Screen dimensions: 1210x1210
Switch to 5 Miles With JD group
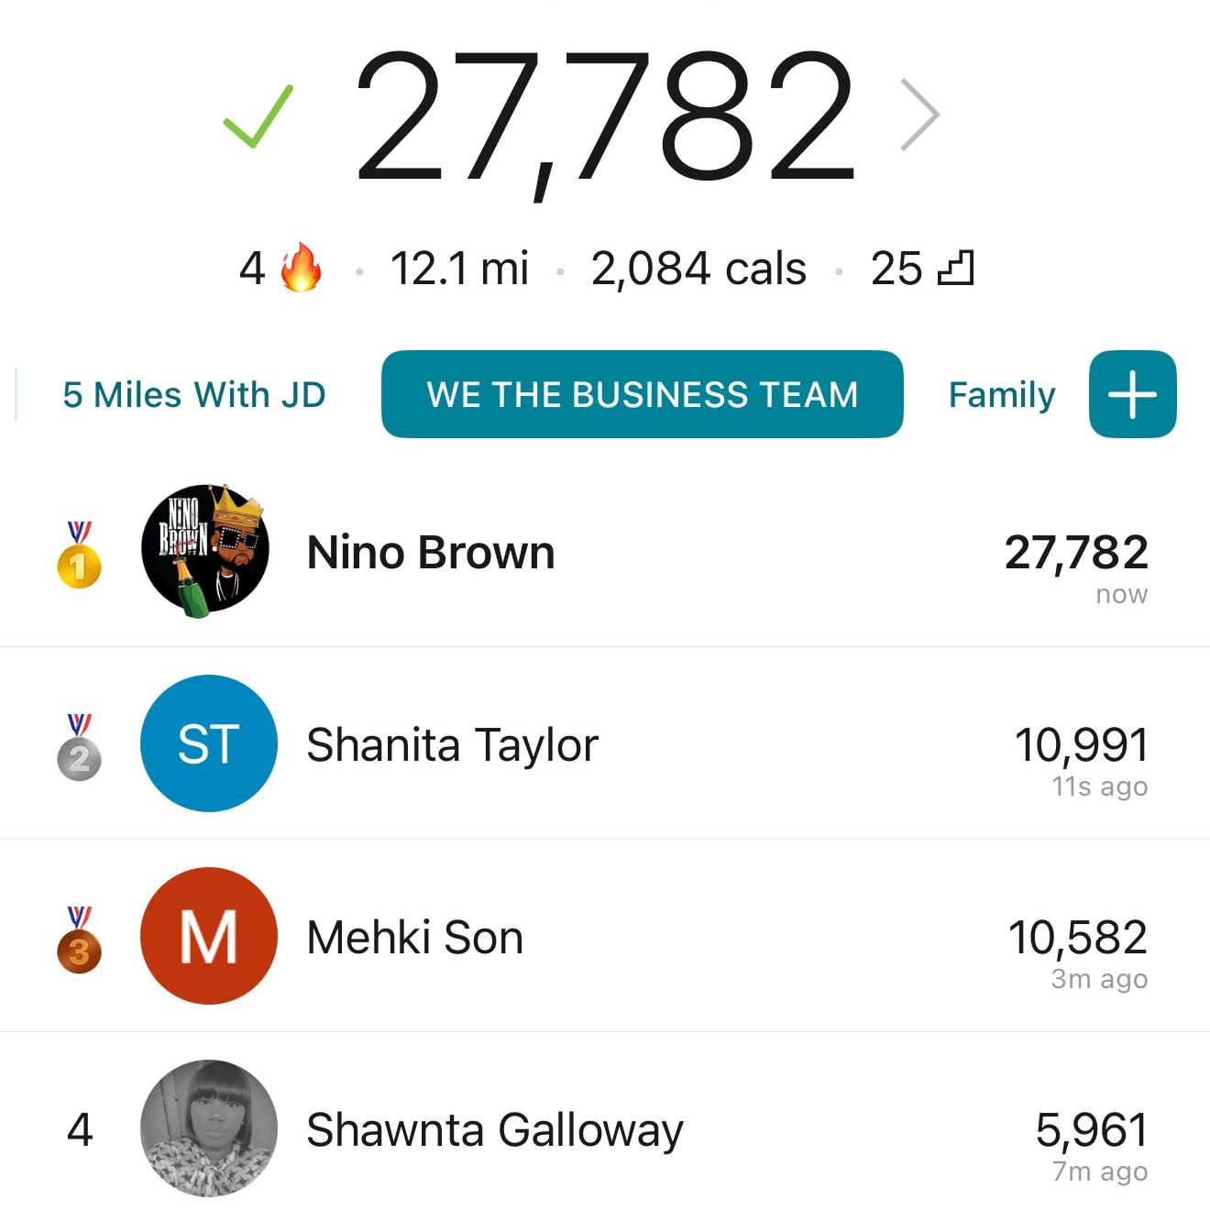click(x=194, y=395)
